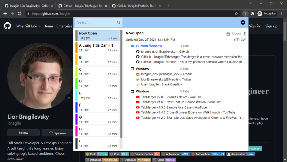Click the first Window icon with 3 Tabs
Image resolution: width=287 pixels, height=162 pixels.
(x=132, y=69)
